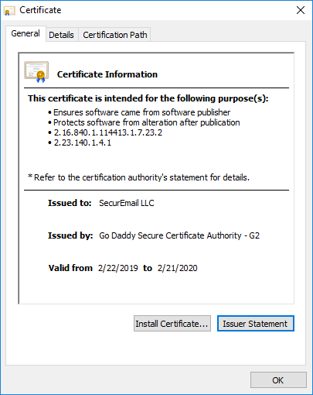Select the General tab

(x=26, y=33)
